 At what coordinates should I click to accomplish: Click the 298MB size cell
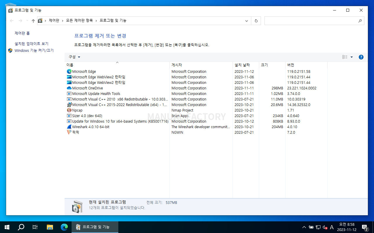(277, 88)
